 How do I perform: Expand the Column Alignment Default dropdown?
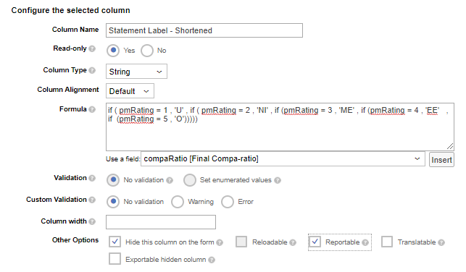click(130, 91)
